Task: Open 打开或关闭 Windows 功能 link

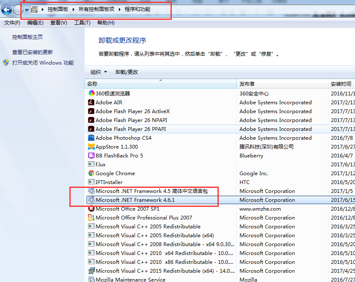Action: tap(43, 63)
